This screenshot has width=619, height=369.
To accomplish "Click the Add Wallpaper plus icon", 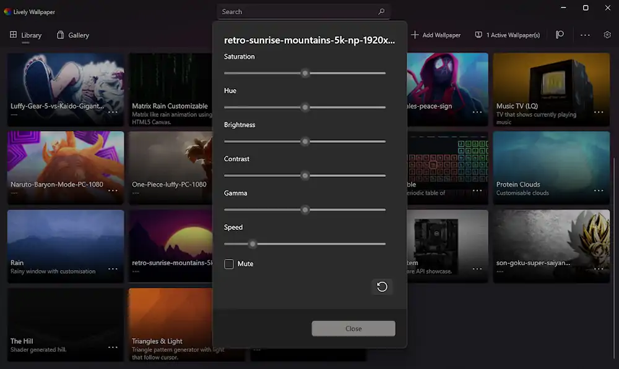I will click(x=415, y=35).
